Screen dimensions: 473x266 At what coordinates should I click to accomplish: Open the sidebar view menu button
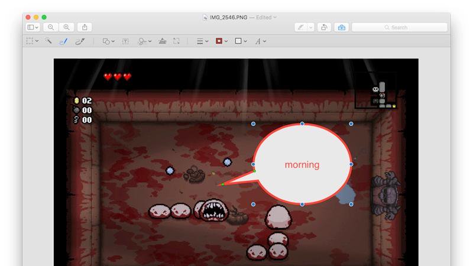pos(33,27)
